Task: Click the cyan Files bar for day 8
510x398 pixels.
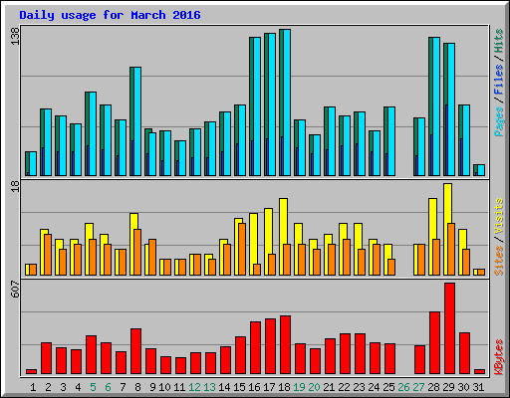Action: pos(137,121)
